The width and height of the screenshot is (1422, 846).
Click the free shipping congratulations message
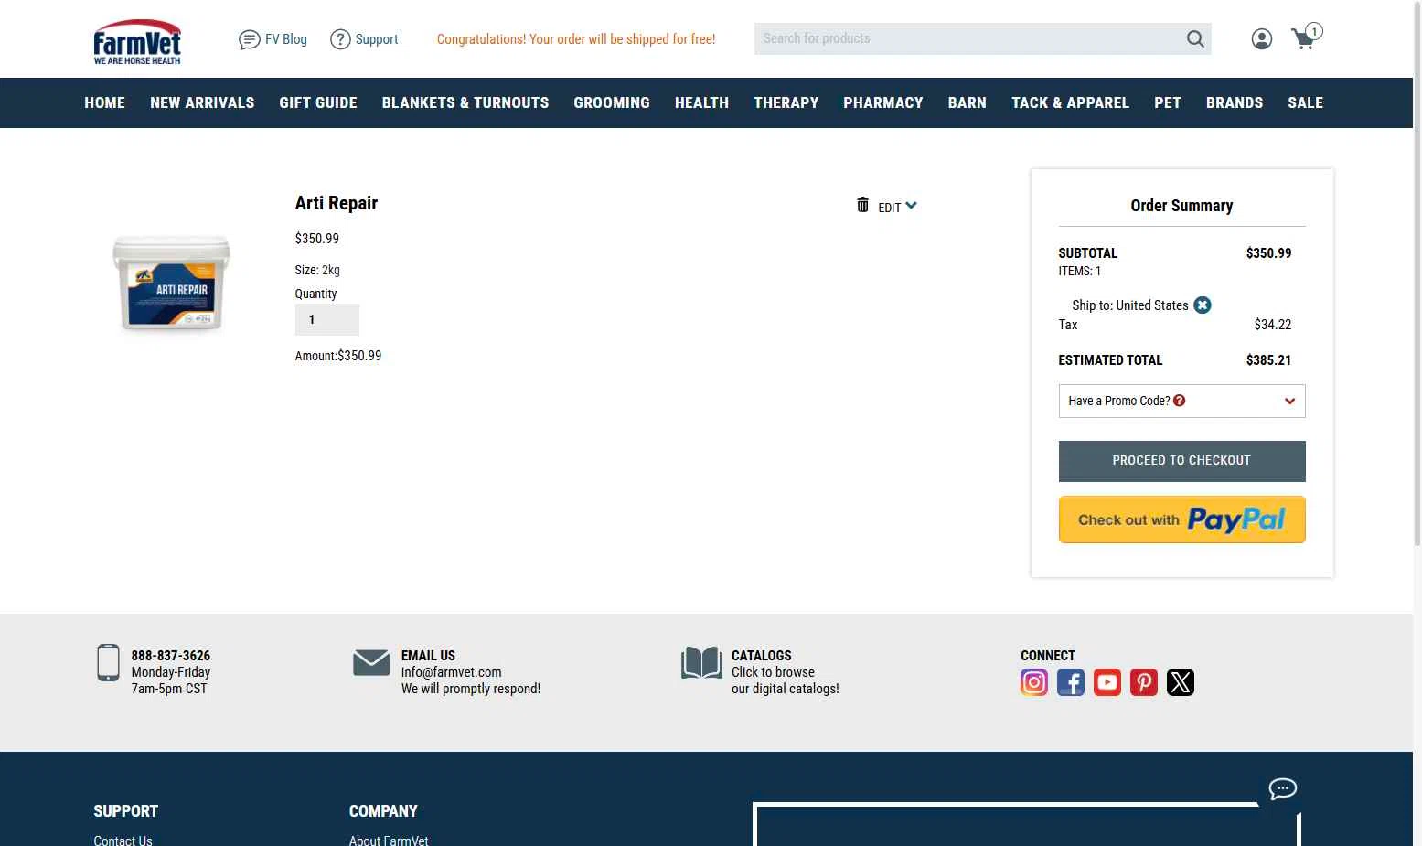(x=576, y=39)
